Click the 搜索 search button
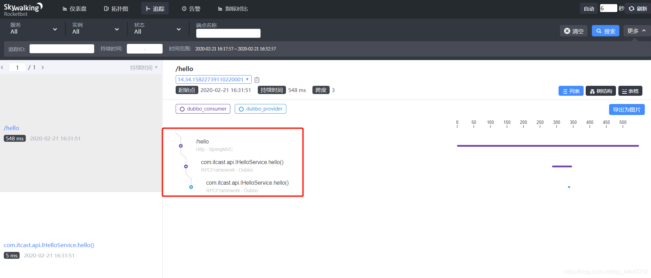651x278 pixels. [606, 31]
